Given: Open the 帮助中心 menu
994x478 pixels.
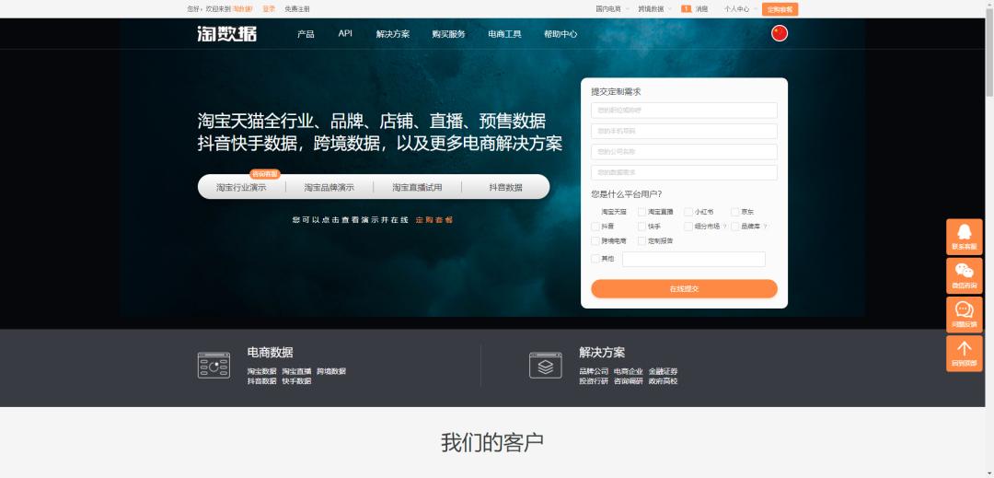Looking at the screenshot, I should [x=561, y=33].
